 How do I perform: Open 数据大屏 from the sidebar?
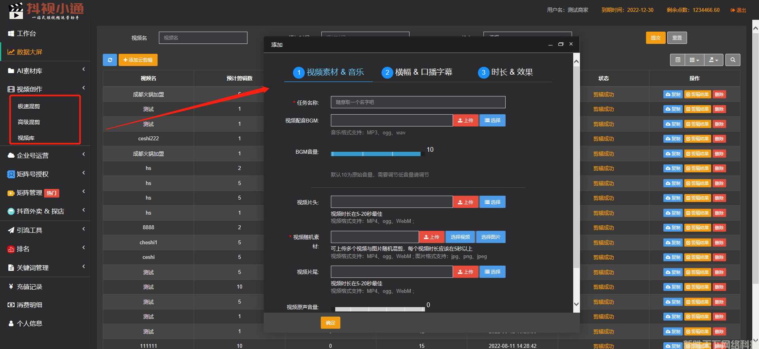pyautogui.click(x=29, y=52)
